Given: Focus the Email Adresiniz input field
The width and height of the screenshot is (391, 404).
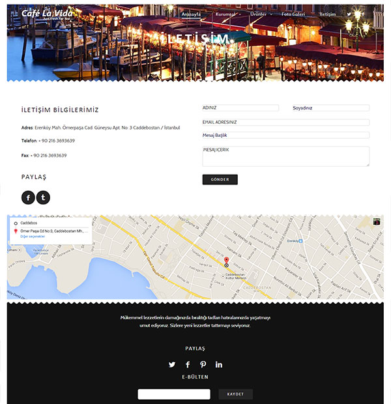Looking at the screenshot, I should click(286, 122).
